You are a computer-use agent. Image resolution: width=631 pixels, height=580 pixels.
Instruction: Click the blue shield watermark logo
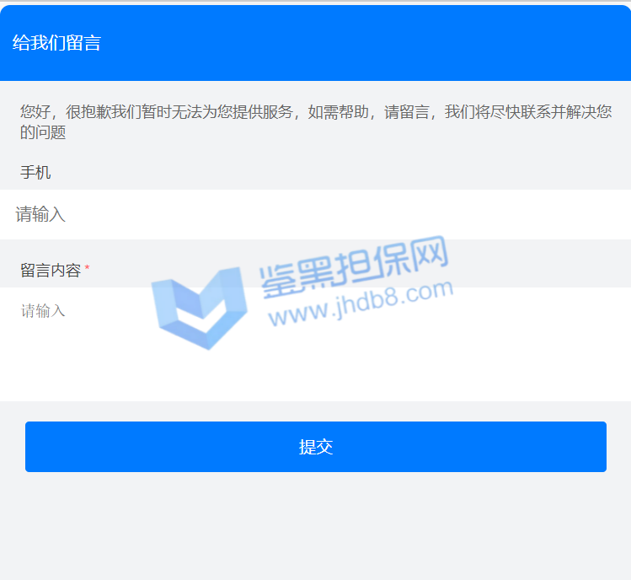198,308
